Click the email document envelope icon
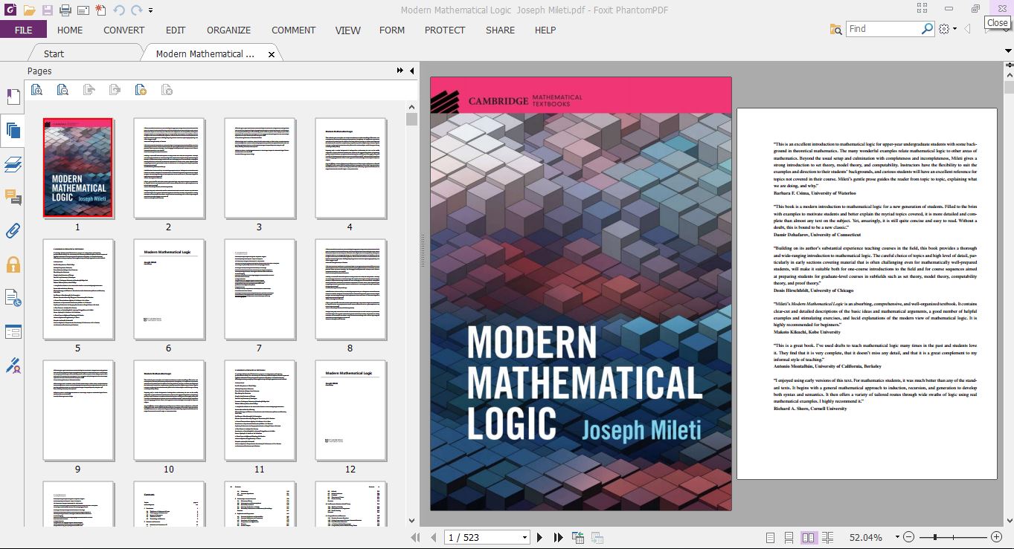1014x549 pixels. 83,10
